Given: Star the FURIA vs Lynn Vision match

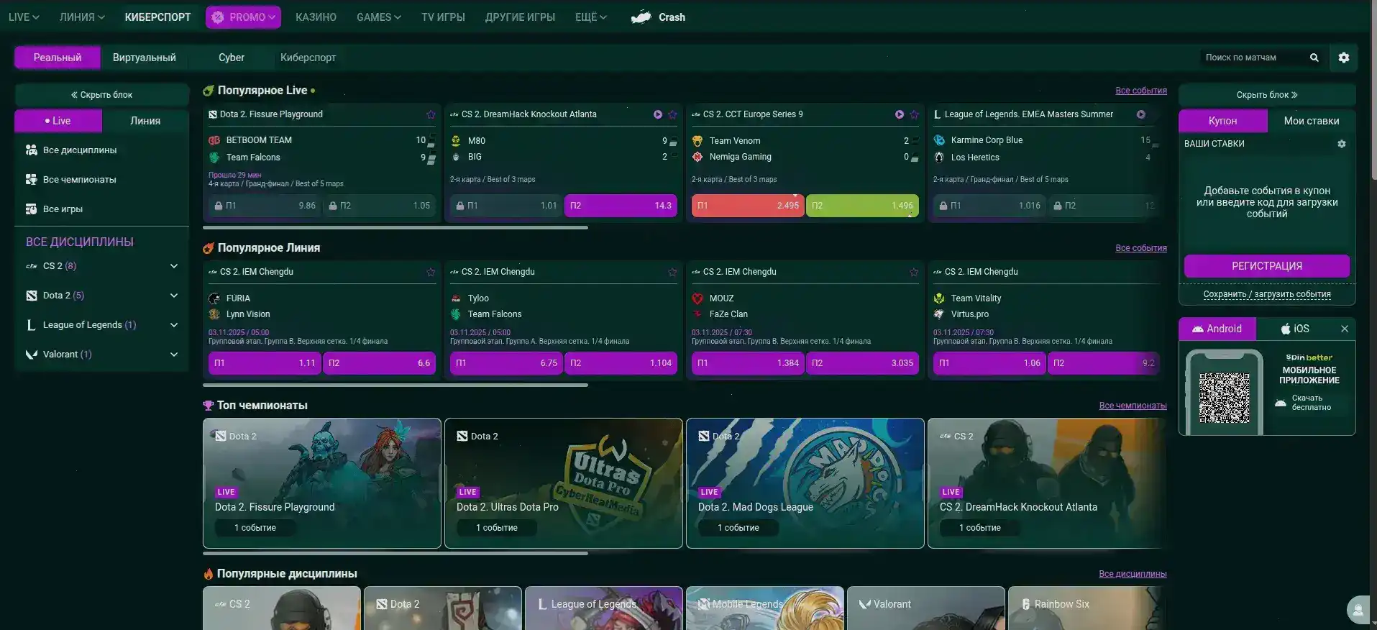Looking at the screenshot, I should pos(431,272).
